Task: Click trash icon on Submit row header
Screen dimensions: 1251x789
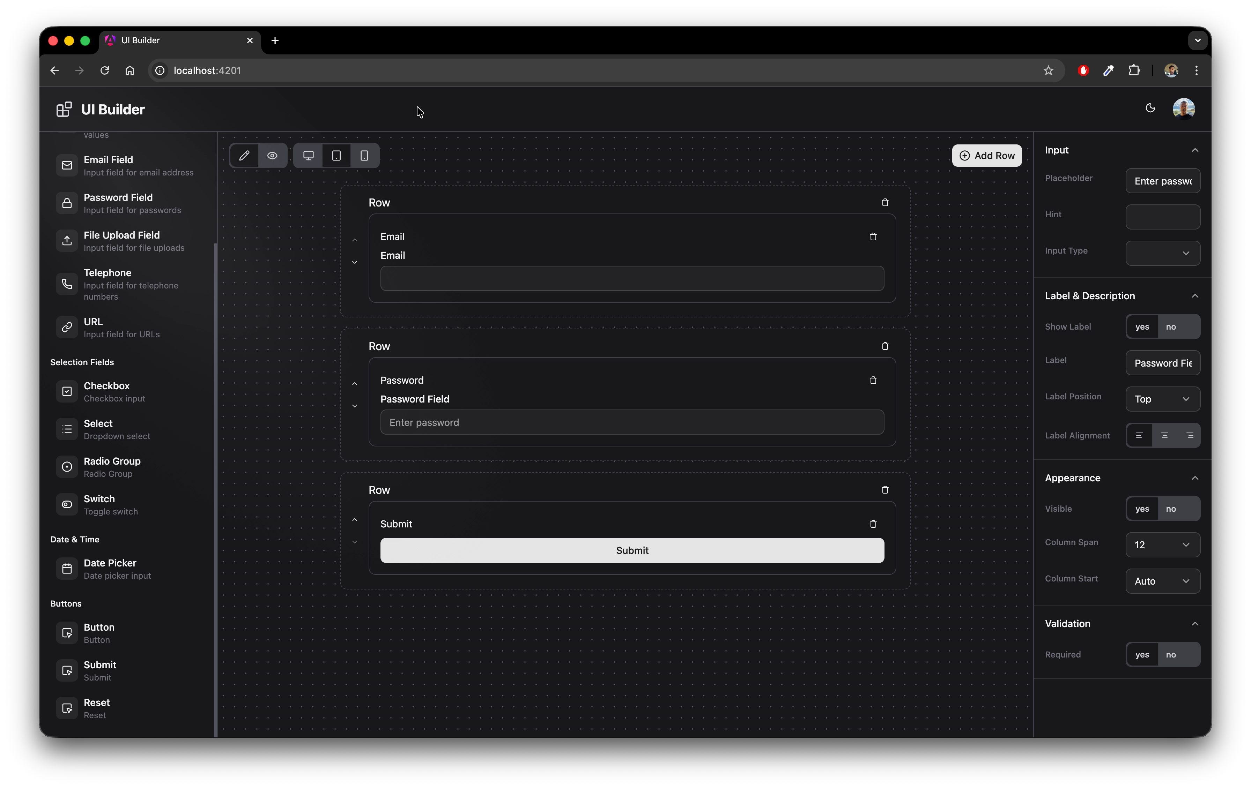Action: 885,489
